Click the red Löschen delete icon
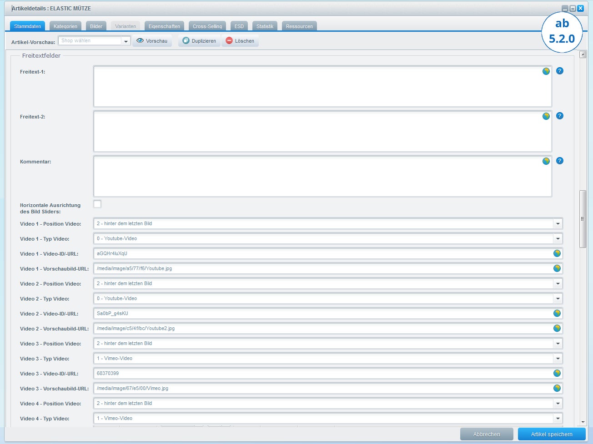 pyautogui.click(x=229, y=40)
